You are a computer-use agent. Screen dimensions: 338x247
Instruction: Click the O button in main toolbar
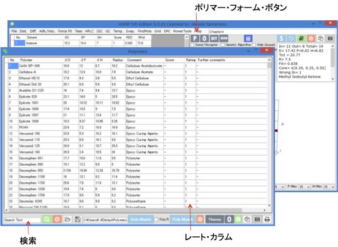[204, 38]
